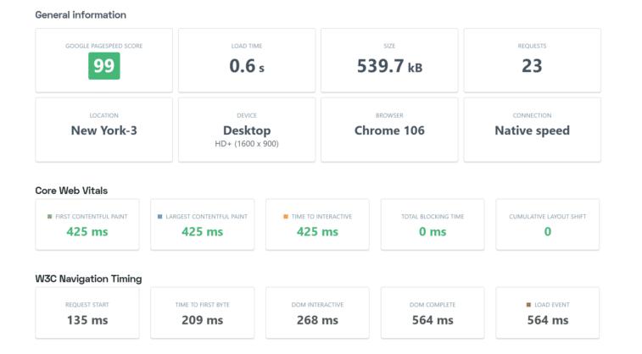Click the green First Contentful Paint color marker
642x354 pixels.
pos(50,217)
